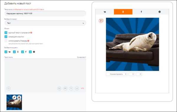
Task: Uncheck the VK network checkbox
Action: pyautogui.click(x=6, y=52)
